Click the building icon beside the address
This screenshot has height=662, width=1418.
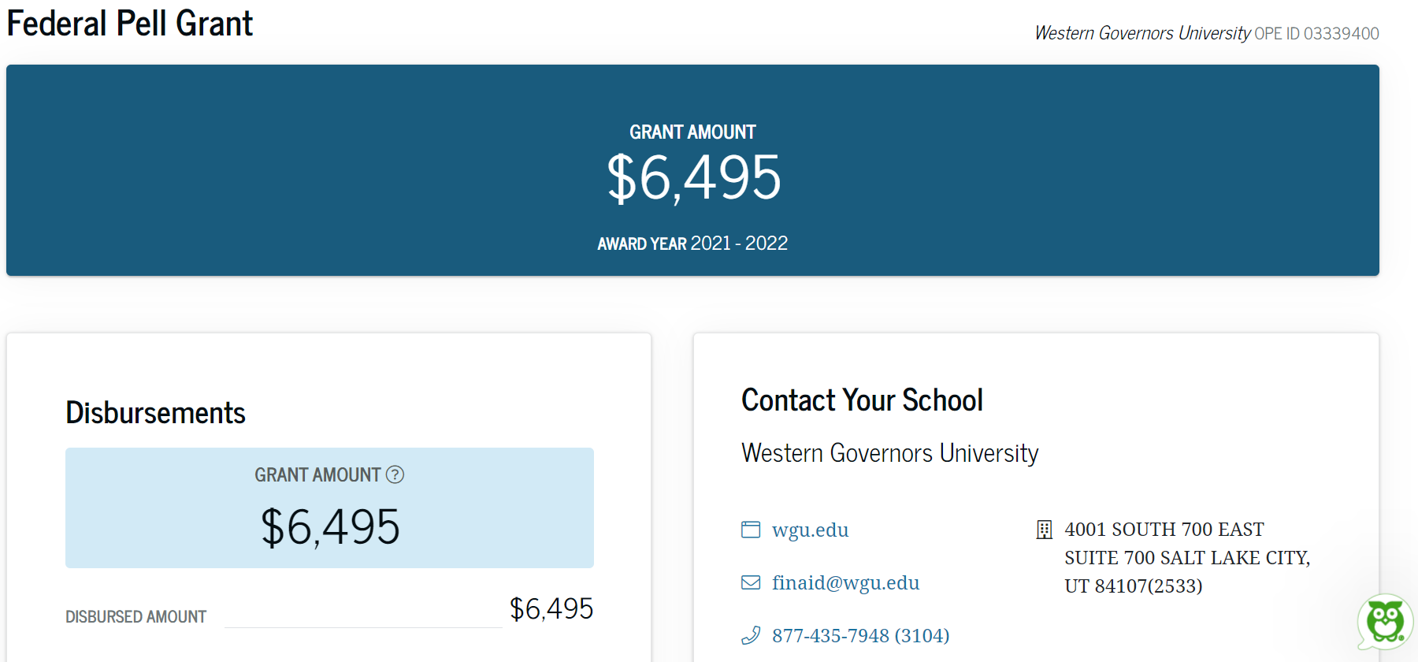coord(1045,530)
